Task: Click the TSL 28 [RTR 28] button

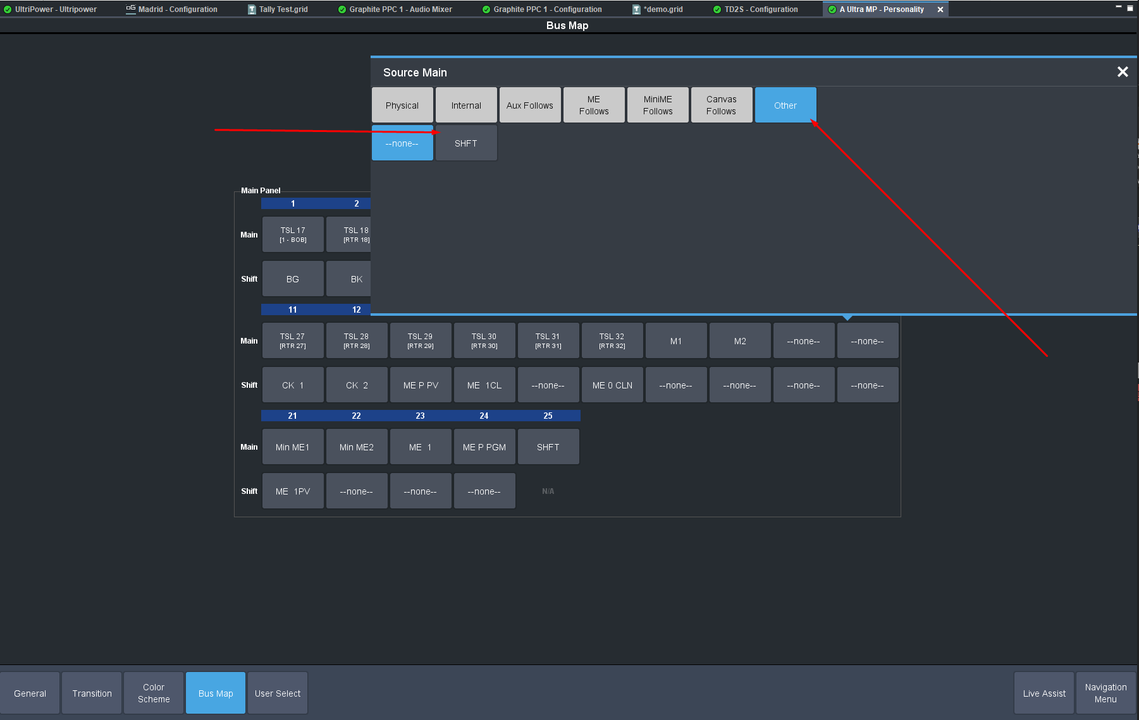Action: [x=357, y=340]
